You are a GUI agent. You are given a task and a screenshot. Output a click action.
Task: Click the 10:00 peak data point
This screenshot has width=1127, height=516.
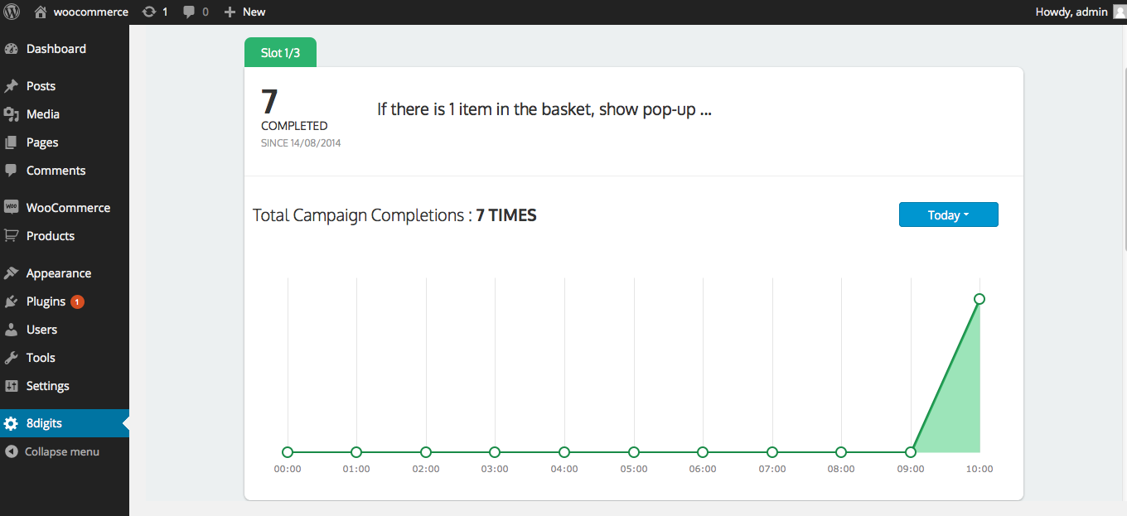coord(979,299)
